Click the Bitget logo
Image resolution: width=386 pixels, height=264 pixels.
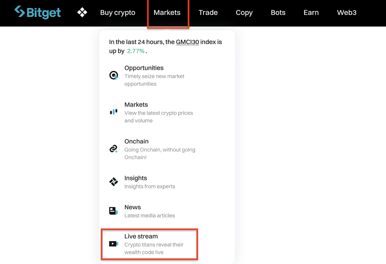coord(38,12)
